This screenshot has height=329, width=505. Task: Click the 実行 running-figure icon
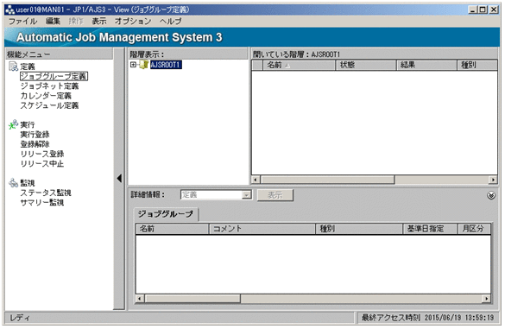coord(13,124)
